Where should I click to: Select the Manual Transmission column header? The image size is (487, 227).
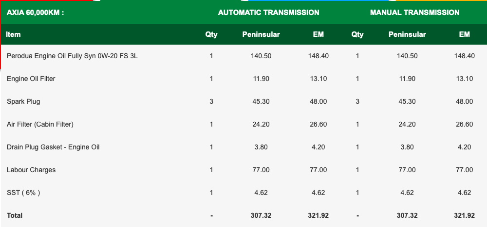pyautogui.click(x=414, y=13)
